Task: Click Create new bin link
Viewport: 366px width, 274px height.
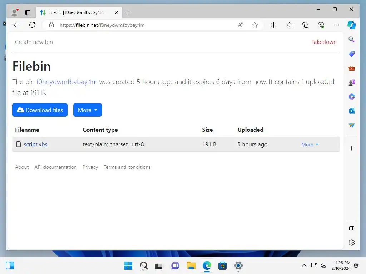Action: tap(34, 42)
